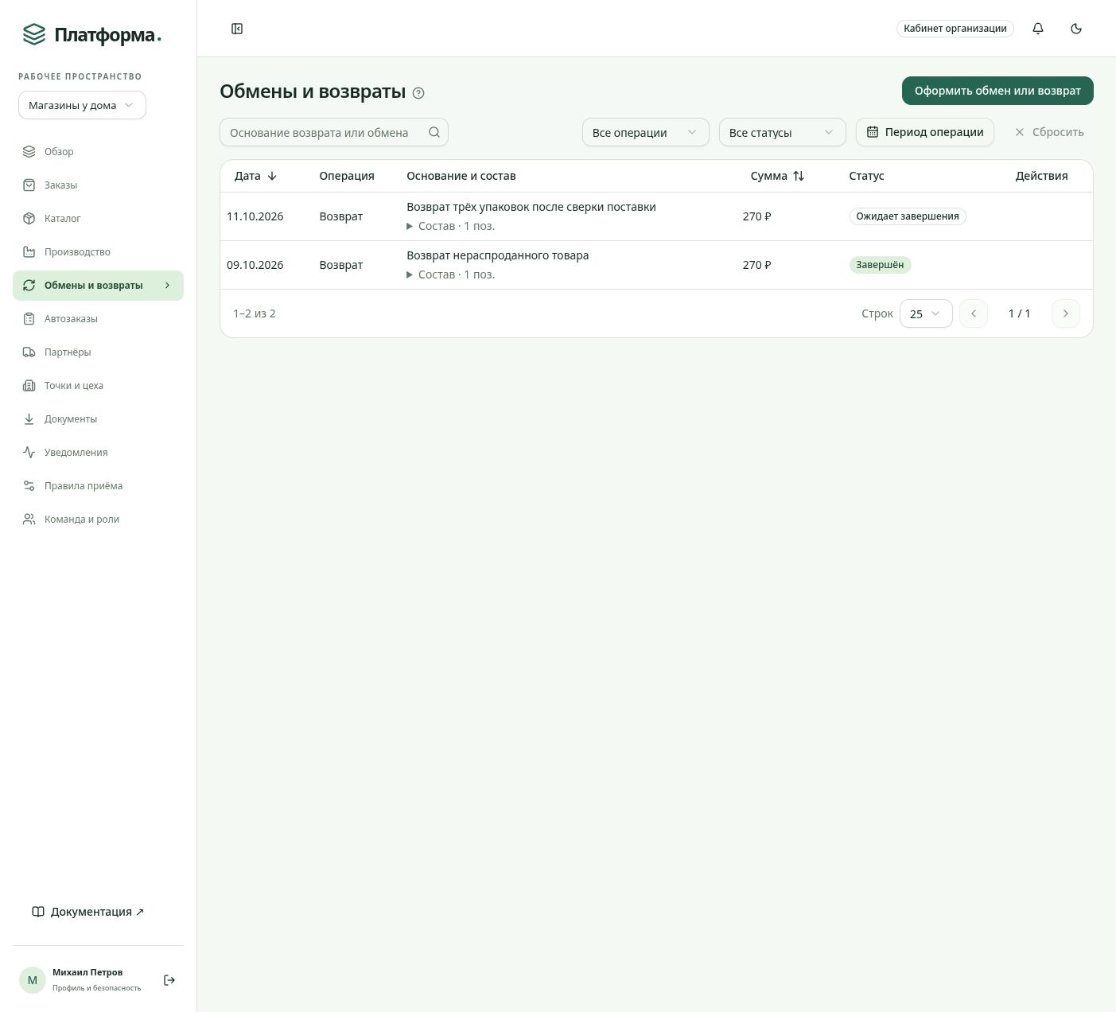Sort table by Дата column

(x=255, y=176)
